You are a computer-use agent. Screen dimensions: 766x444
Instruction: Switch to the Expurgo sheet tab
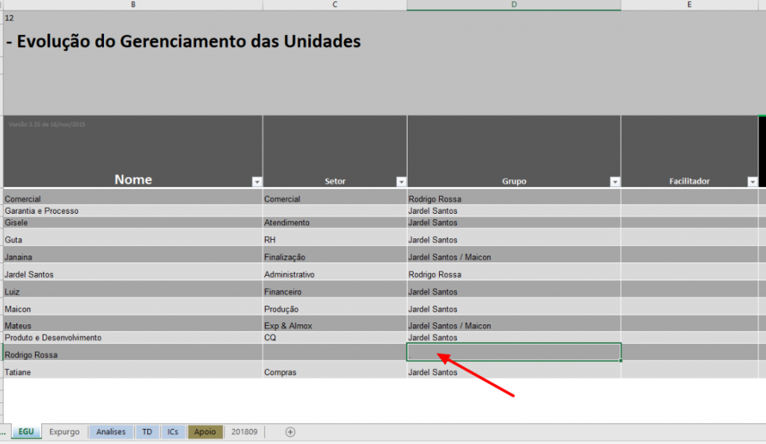pos(64,432)
